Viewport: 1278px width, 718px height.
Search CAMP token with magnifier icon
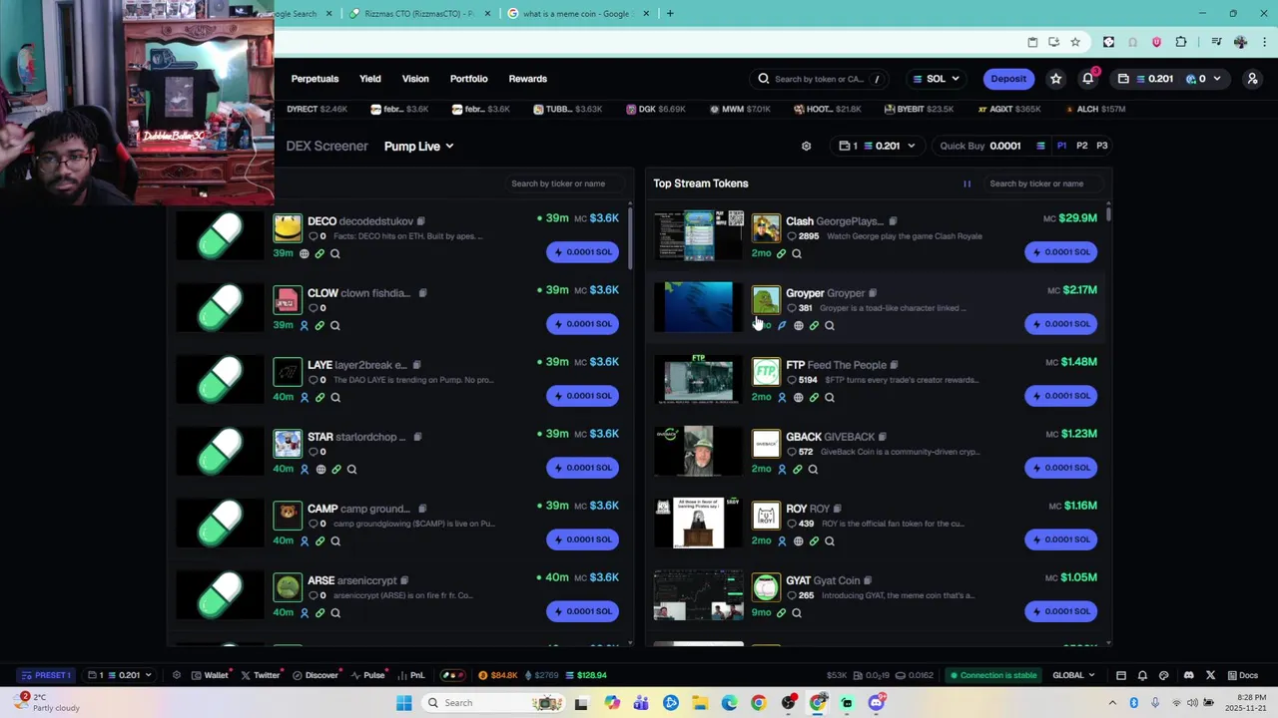[x=335, y=540]
